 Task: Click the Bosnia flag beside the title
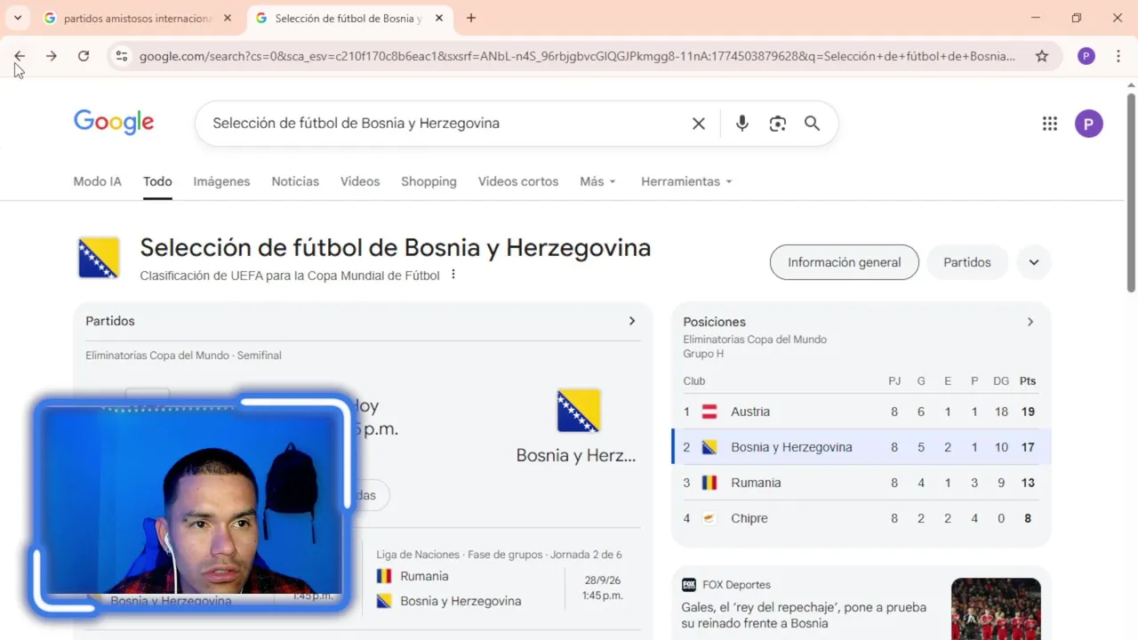tap(99, 259)
